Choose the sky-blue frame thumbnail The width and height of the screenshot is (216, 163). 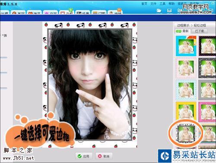point(186,46)
